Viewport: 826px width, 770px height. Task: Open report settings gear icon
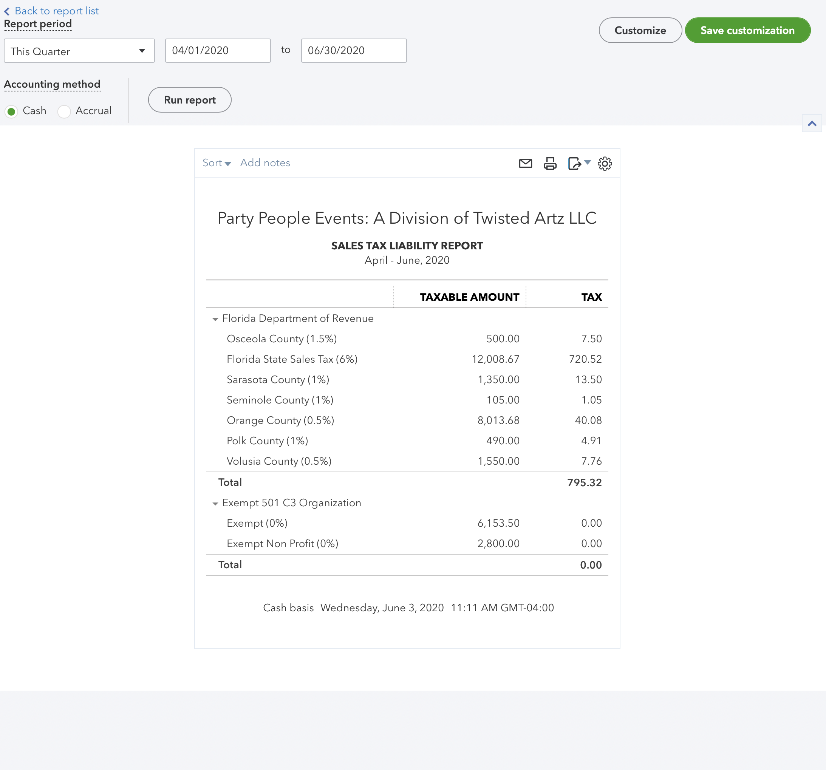(x=605, y=163)
